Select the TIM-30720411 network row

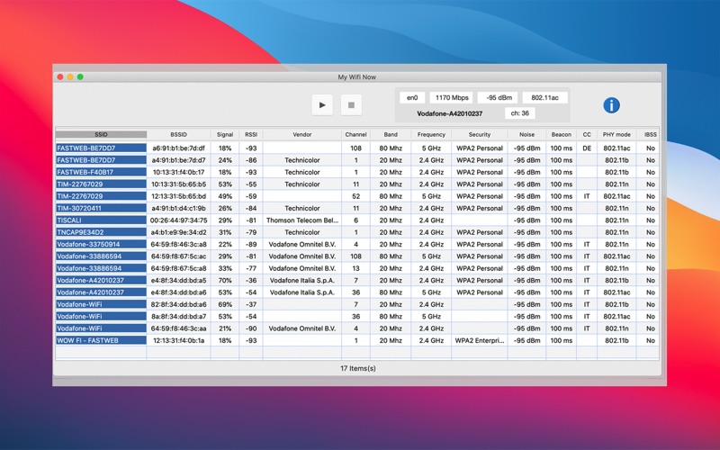(x=357, y=209)
